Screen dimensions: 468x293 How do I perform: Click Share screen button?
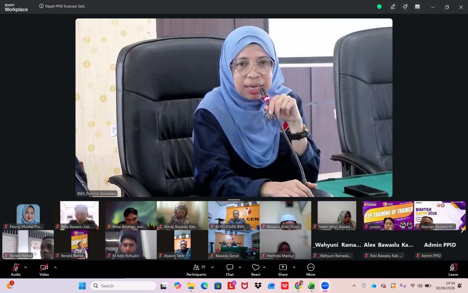click(283, 270)
